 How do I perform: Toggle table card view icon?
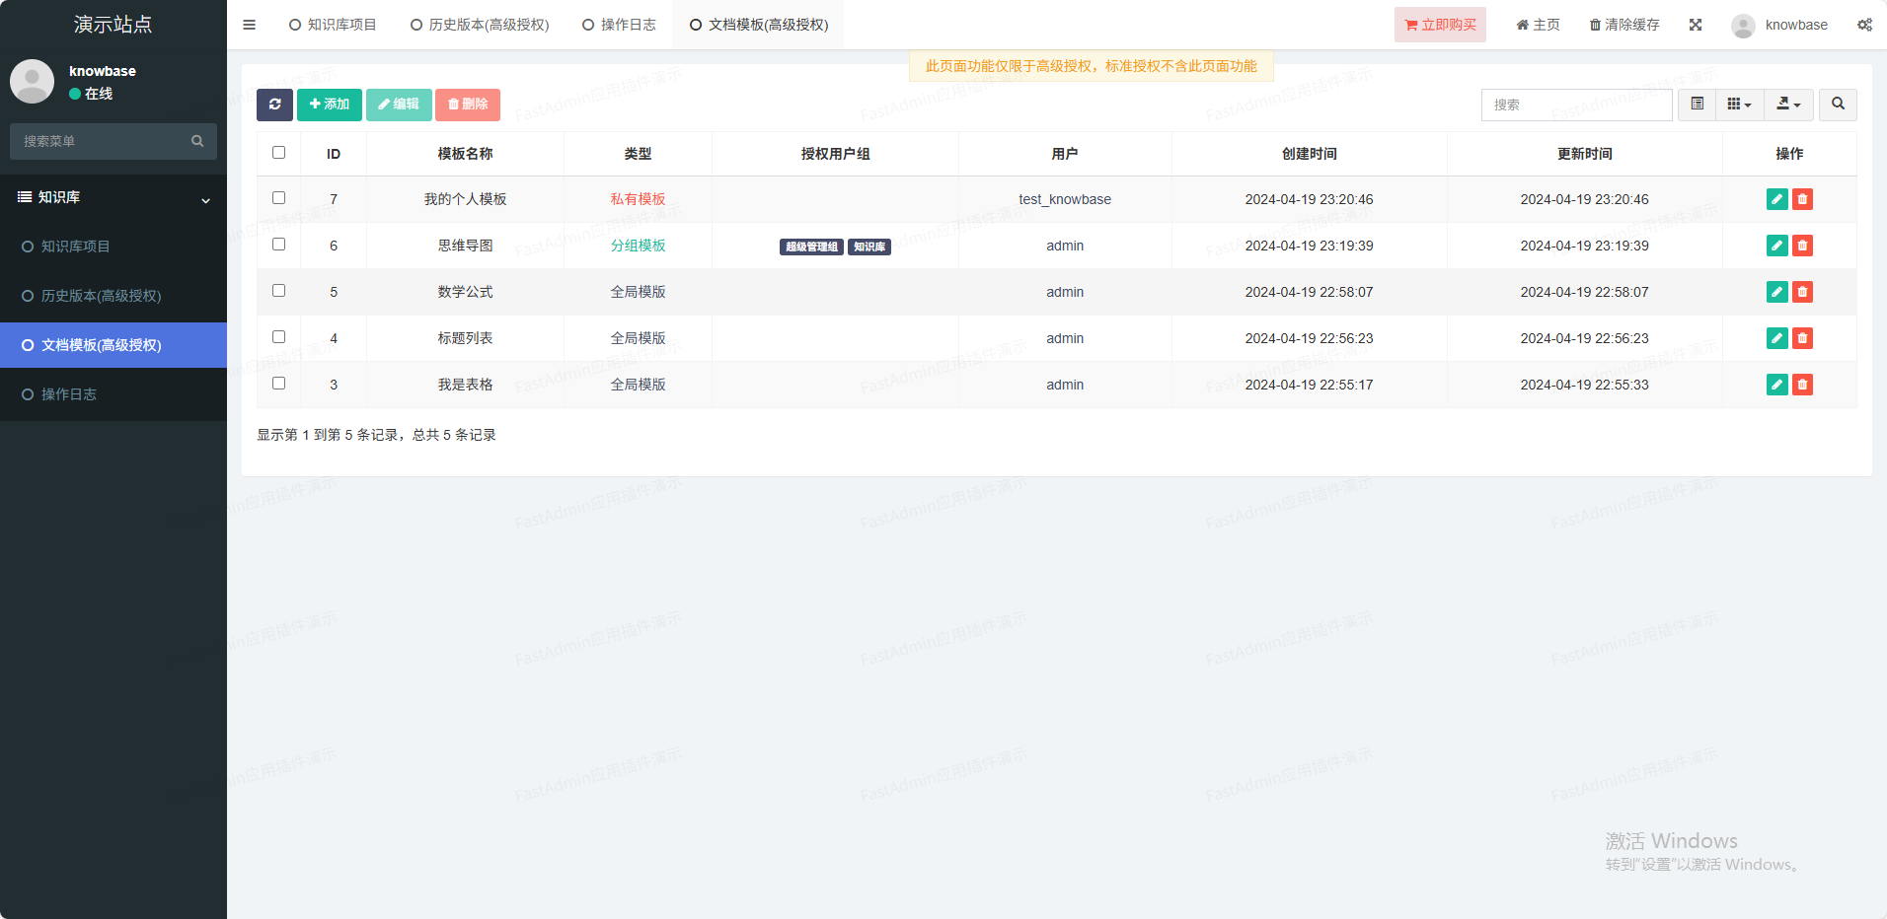1697,105
